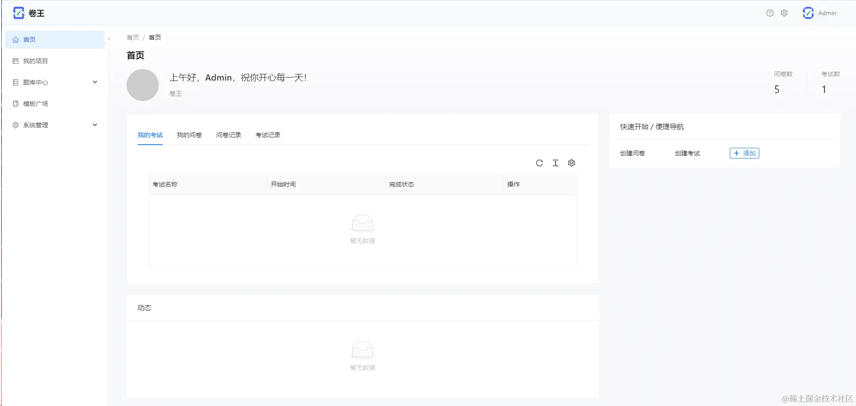This screenshot has width=856, height=406.
Task: Collapse the sidebar using the chevron arrow
Action: [x=108, y=39]
